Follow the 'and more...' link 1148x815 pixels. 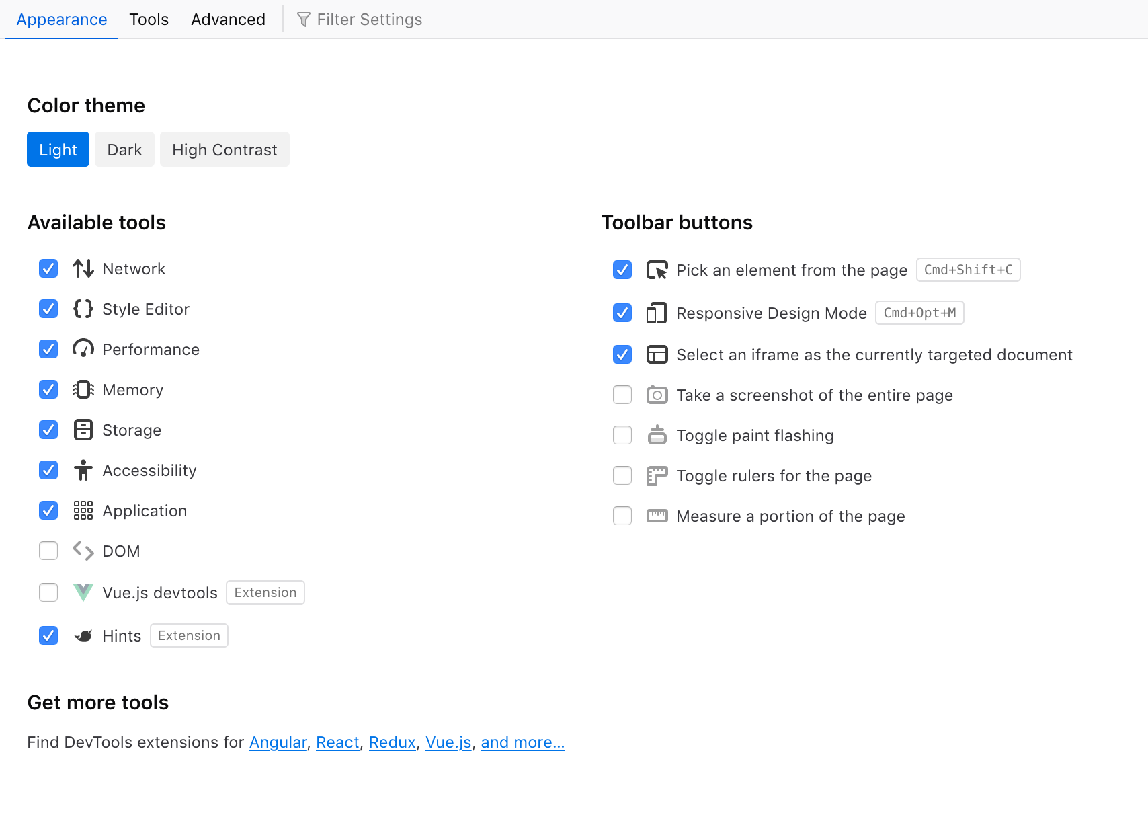pyautogui.click(x=522, y=742)
